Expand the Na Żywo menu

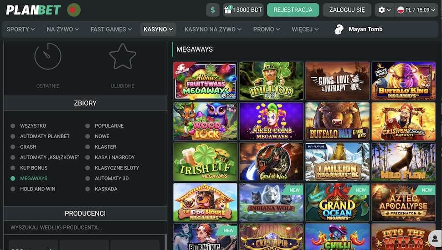pyautogui.click(x=63, y=29)
